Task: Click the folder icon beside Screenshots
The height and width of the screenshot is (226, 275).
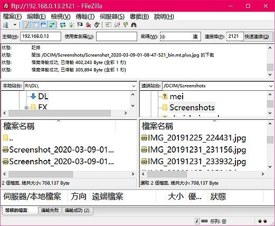Action: point(165,107)
